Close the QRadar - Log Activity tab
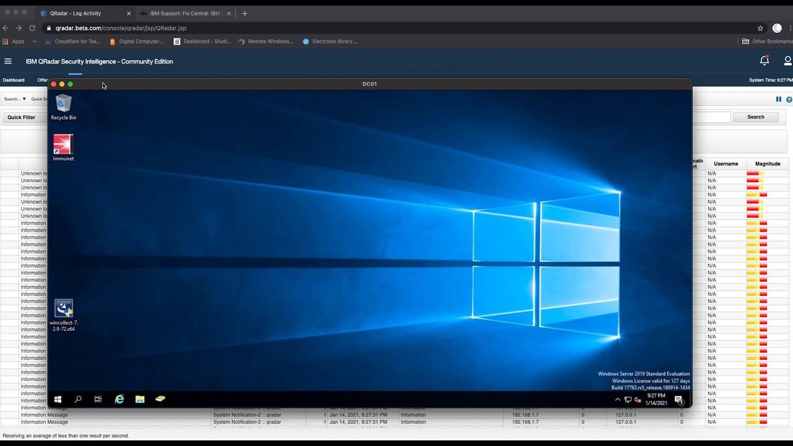The image size is (793, 446). click(128, 13)
